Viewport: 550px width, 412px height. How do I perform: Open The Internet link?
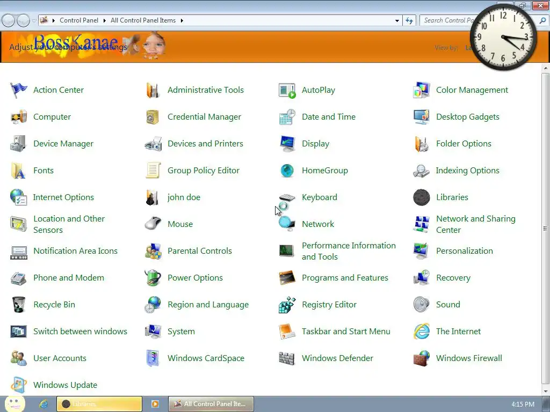pyautogui.click(x=458, y=332)
